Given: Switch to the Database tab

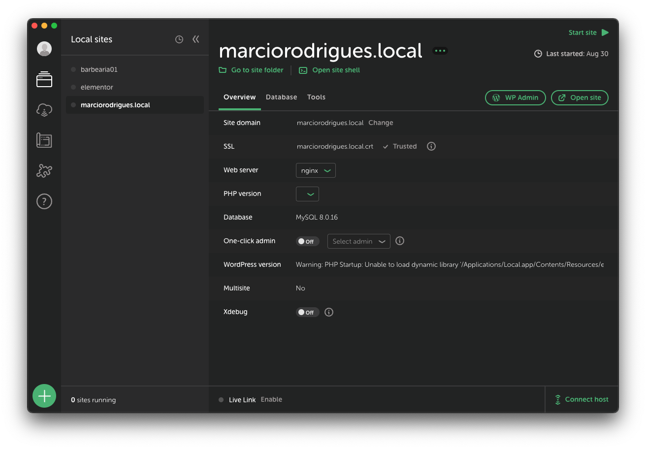Looking at the screenshot, I should pos(281,97).
